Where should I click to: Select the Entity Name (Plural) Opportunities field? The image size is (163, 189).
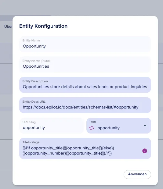pos(85,65)
